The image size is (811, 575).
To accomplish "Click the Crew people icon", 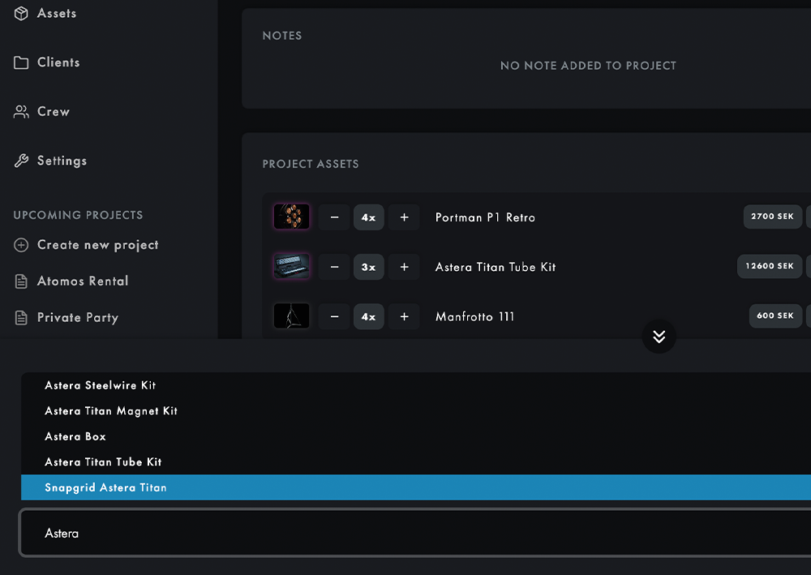I will pyautogui.click(x=21, y=112).
